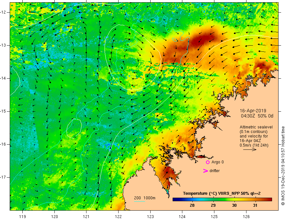The height and width of the screenshot is (220, 285).
Task: Click the 'and velocity for' text line
Action: click(x=254, y=136)
